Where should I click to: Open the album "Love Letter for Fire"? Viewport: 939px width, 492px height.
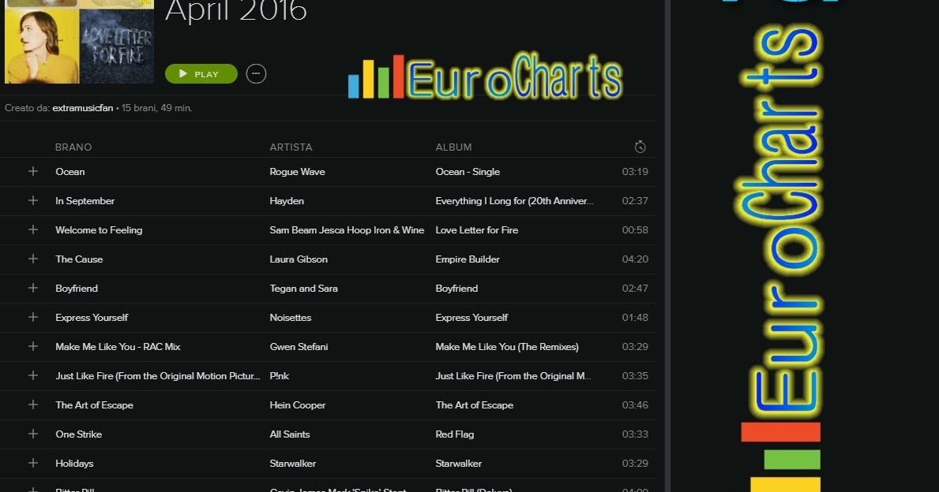click(475, 229)
